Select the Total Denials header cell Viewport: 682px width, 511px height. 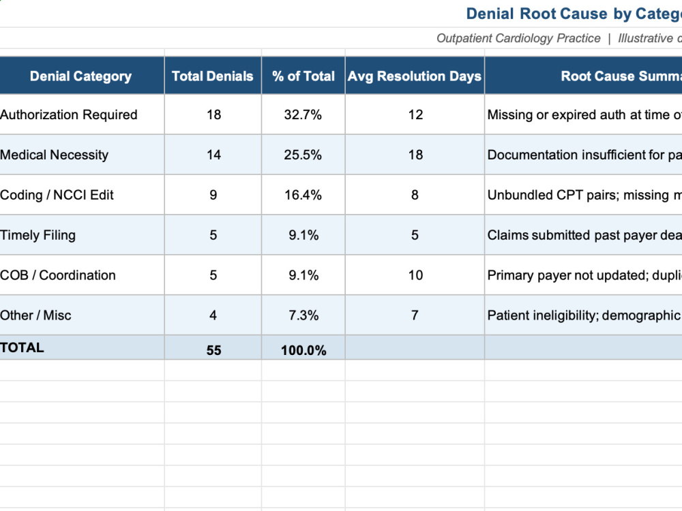click(x=213, y=76)
